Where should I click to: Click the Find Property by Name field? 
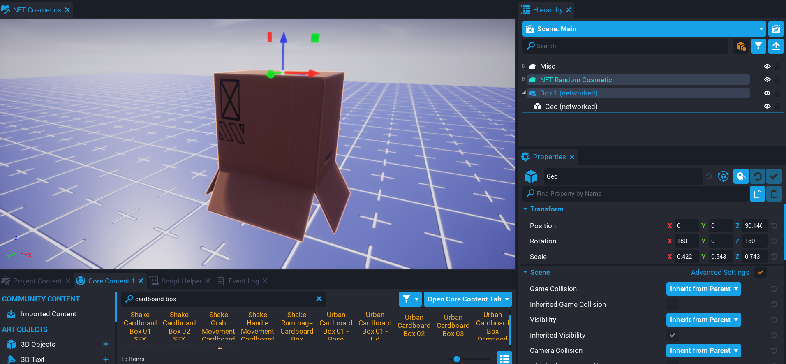pyautogui.click(x=637, y=194)
